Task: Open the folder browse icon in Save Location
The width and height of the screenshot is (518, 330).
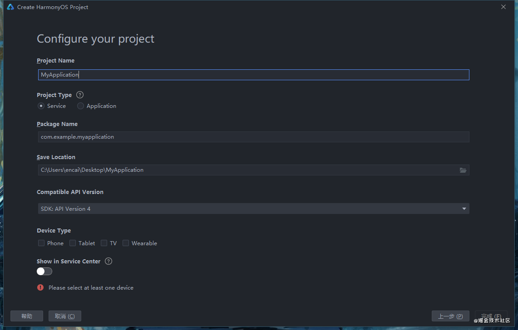Action: (x=463, y=170)
